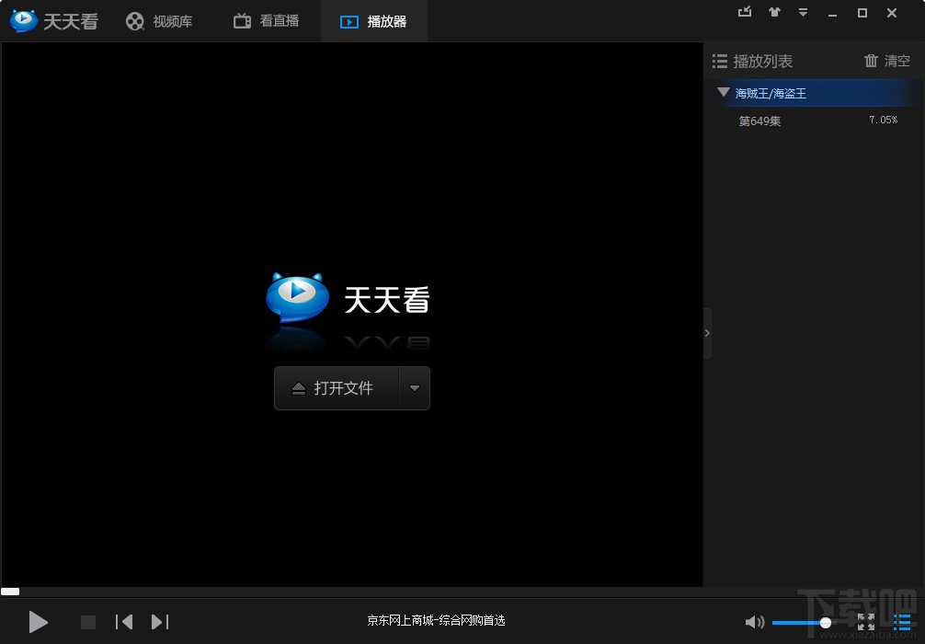The width and height of the screenshot is (925, 644).
Task: Open the dropdown next to 打开文件
Action: (415, 388)
